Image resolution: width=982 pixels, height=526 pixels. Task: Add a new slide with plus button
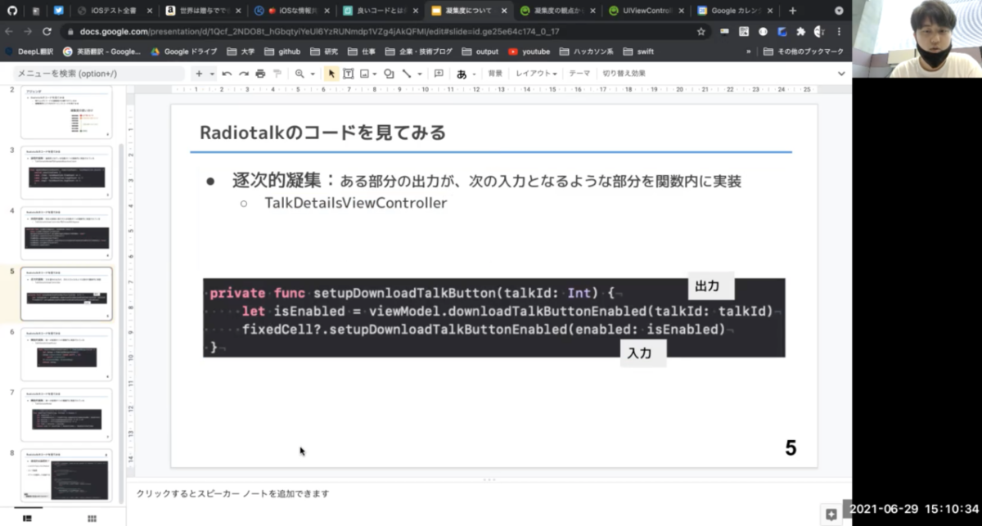coord(199,74)
